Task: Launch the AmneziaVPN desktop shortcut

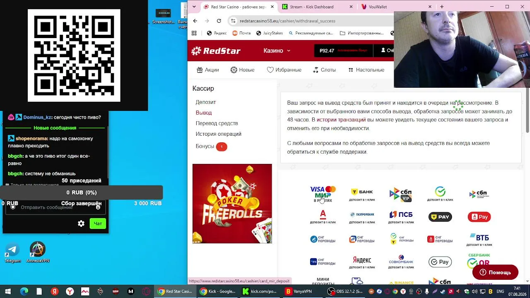Action: tap(38, 252)
